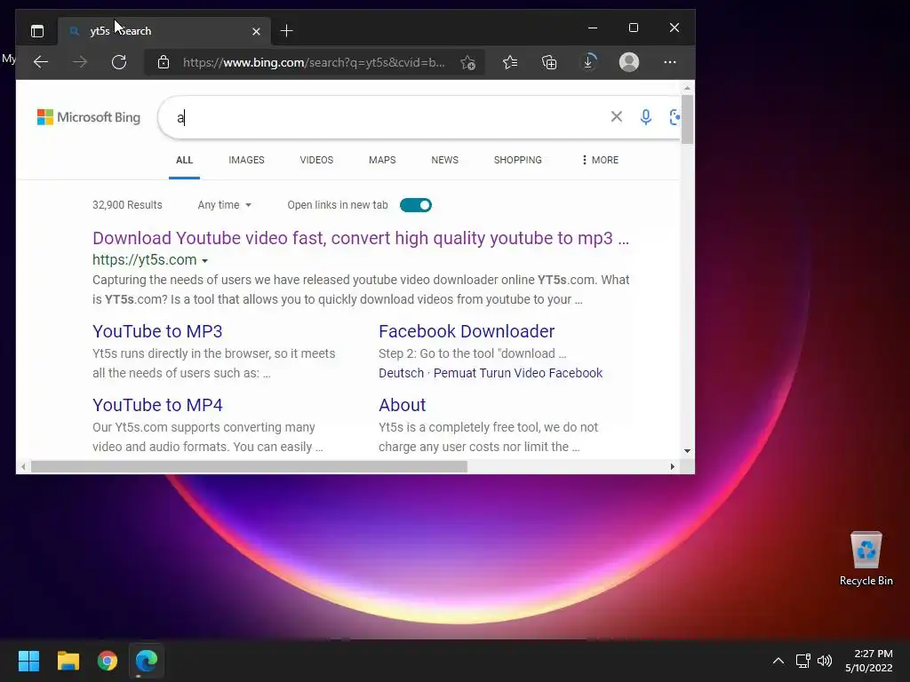Open the Deutsch link
910x682 pixels.
pos(401,373)
